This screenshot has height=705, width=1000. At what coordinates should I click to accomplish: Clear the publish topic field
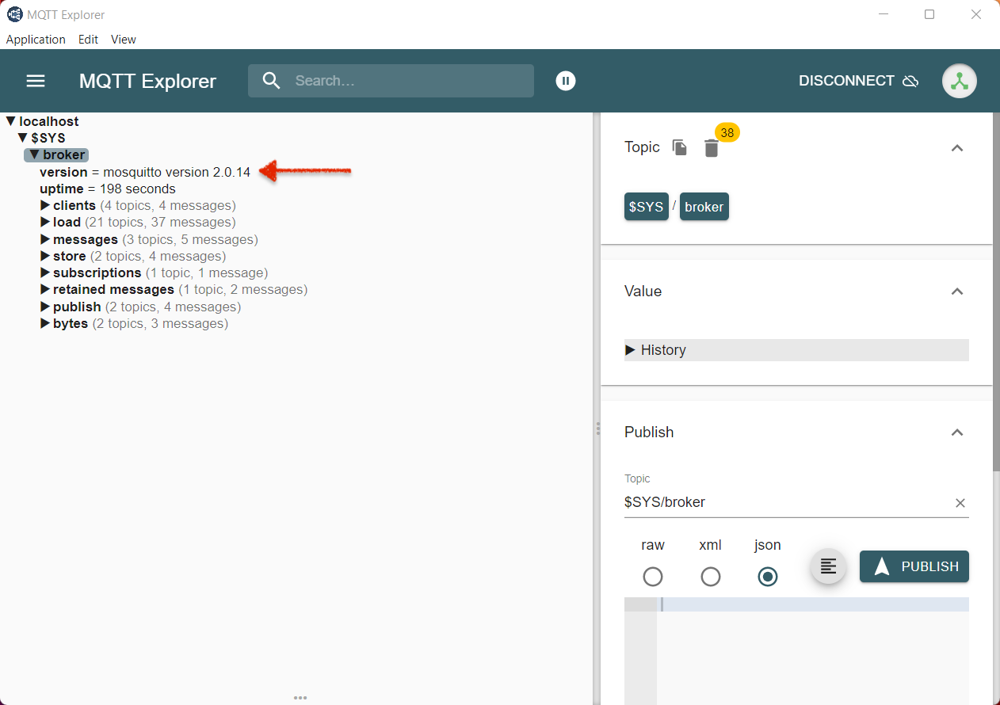point(960,503)
